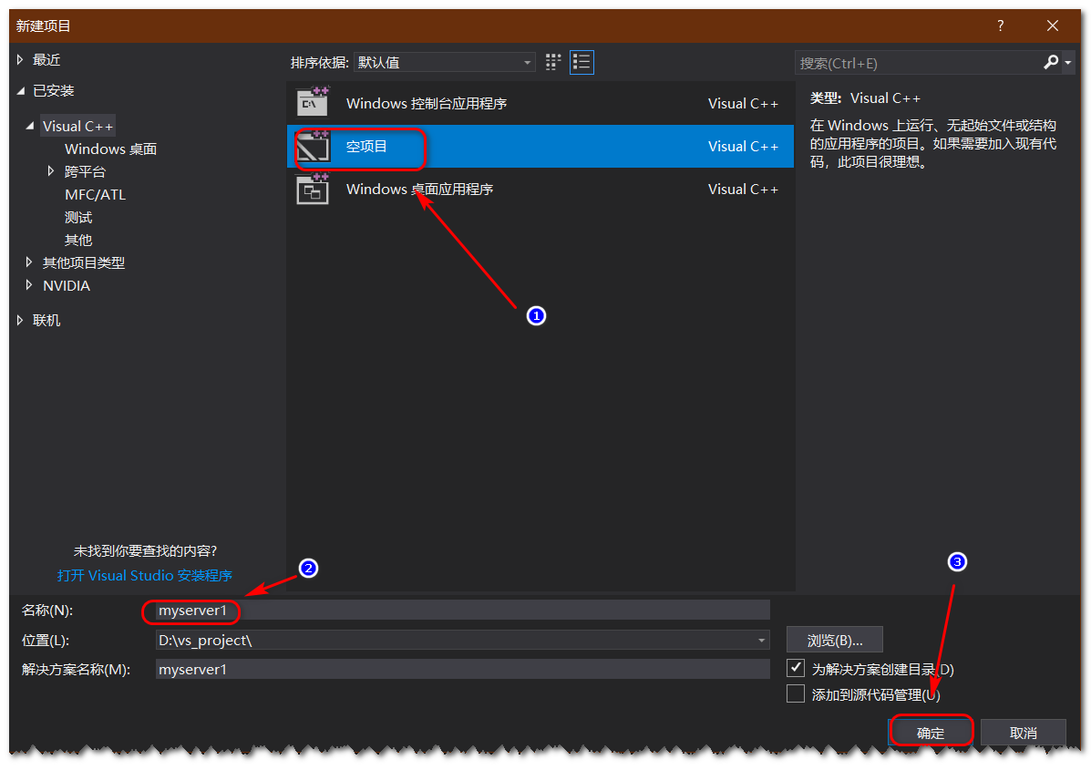Open the search options dropdown arrow
Image resolution: width=1091 pixels, height=770 pixels.
1068,63
